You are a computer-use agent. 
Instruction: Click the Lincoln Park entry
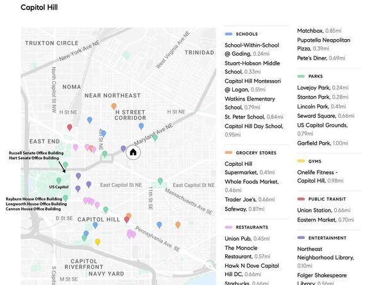pos(321,106)
